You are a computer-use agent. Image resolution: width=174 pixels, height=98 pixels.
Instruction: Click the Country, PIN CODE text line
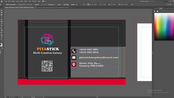pos(91,66)
